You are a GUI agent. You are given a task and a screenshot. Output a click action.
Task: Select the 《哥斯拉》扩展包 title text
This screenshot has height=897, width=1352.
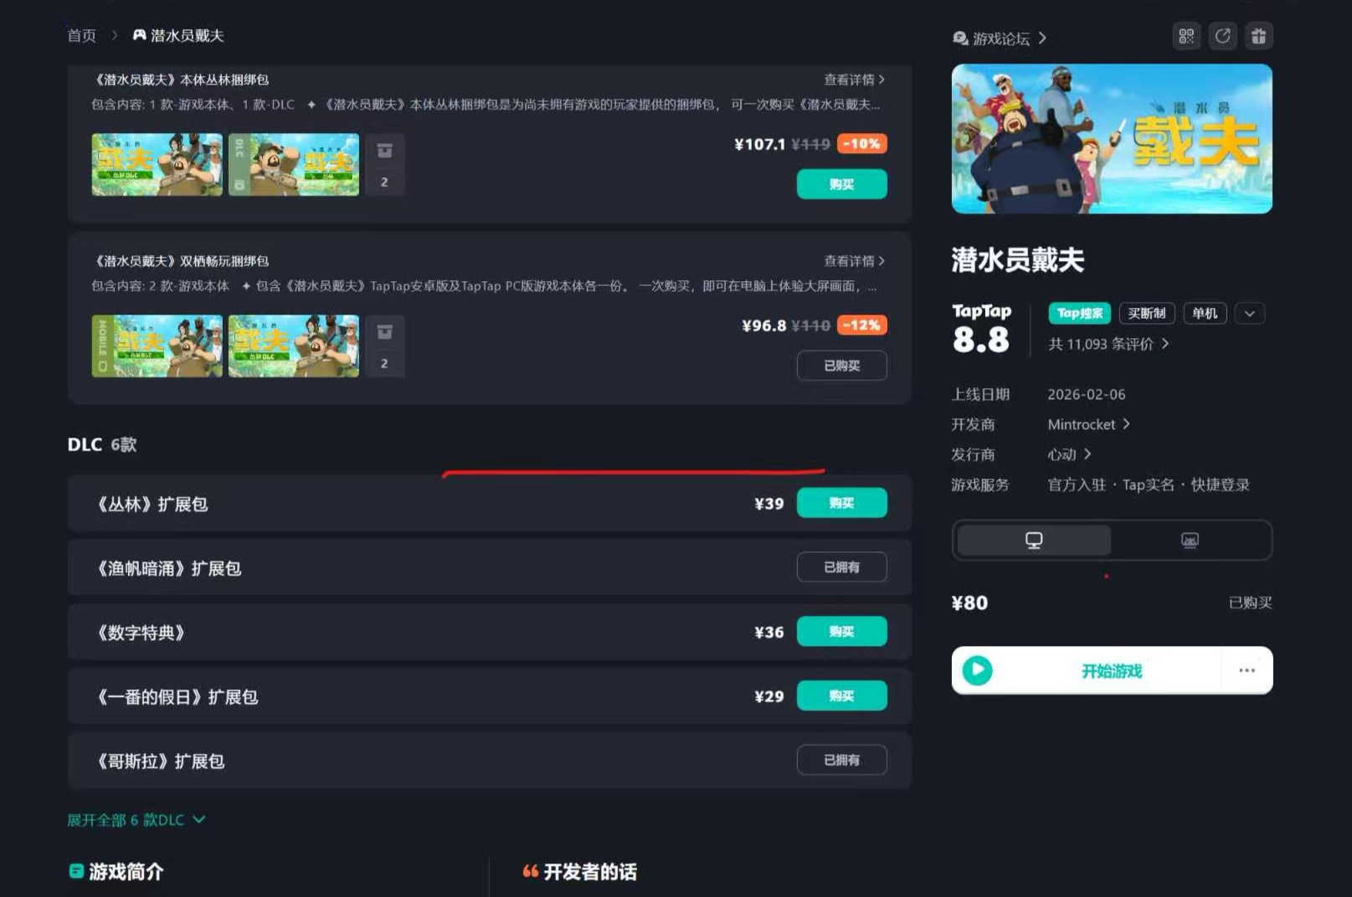coord(160,761)
